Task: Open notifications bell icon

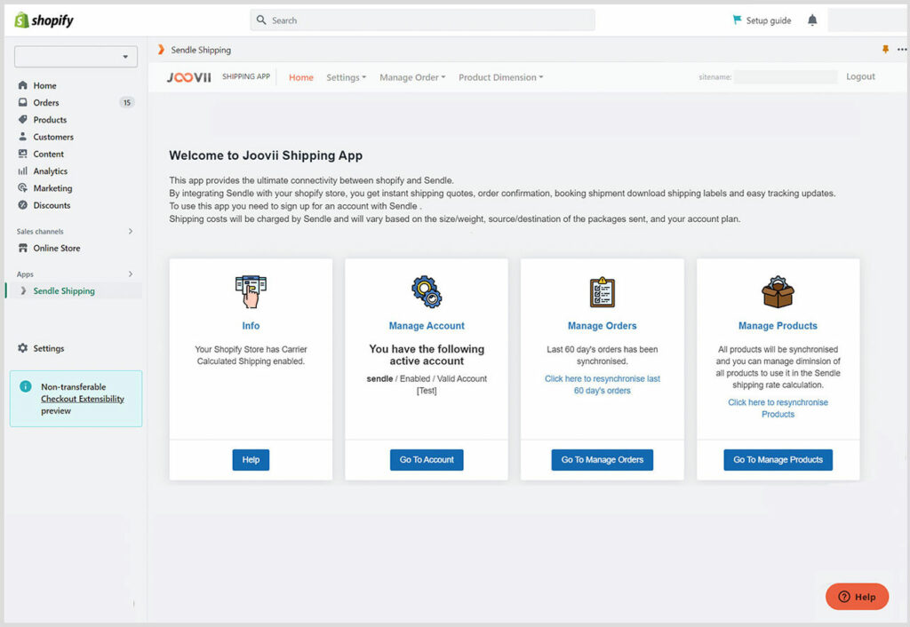Action: point(812,20)
